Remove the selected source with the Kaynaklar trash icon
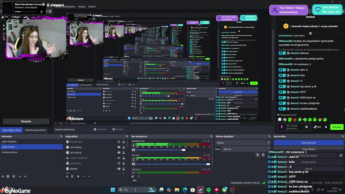Screen dimensions: 345x194 [x=72, y=176]
